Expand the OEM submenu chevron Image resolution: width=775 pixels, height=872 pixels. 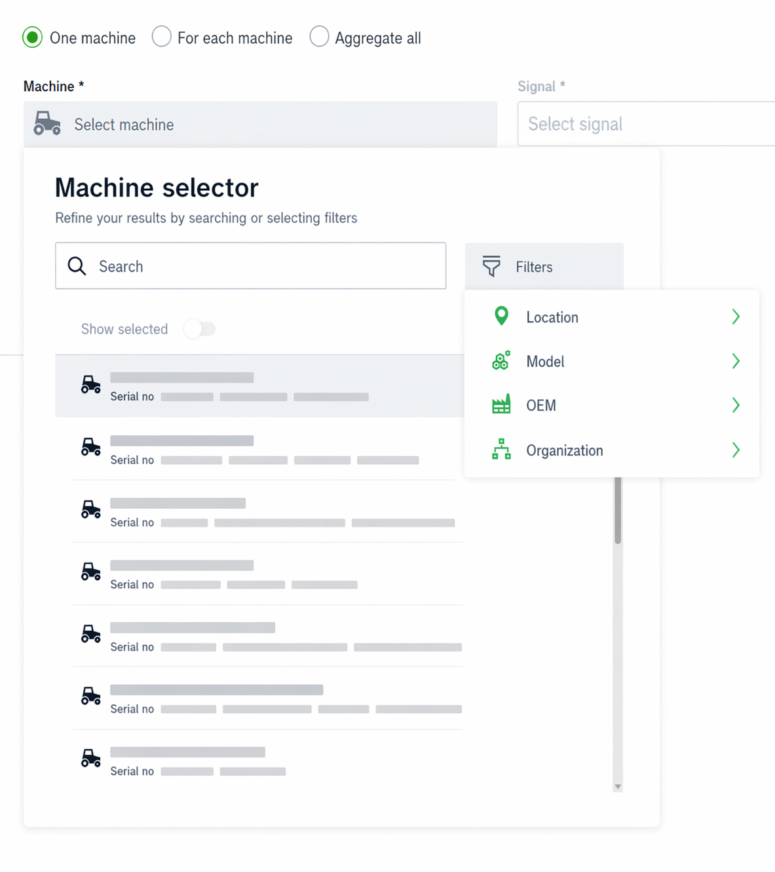[736, 405]
